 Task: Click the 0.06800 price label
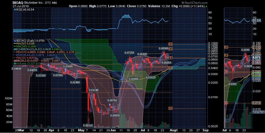[x=142, y=54]
